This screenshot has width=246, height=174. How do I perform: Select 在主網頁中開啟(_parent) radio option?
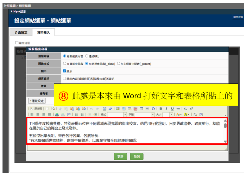coord(119,64)
